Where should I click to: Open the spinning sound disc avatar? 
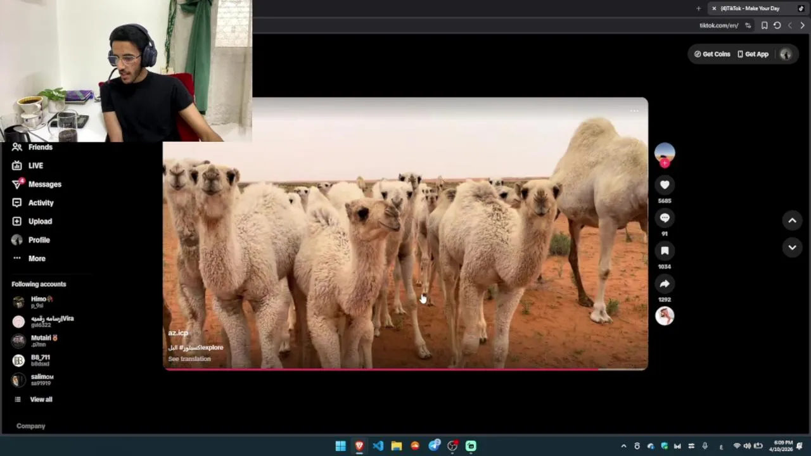click(665, 316)
